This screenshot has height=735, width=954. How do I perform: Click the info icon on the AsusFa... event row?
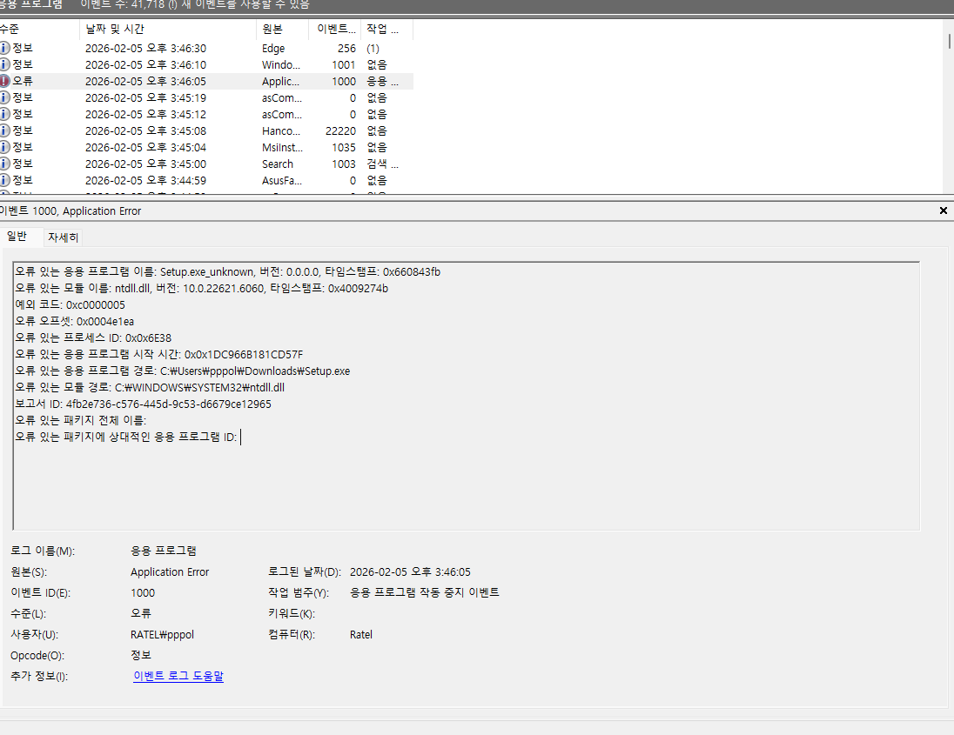[5, 181]
